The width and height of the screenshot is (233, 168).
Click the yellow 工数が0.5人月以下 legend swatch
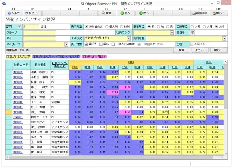[x=18, y=56]
